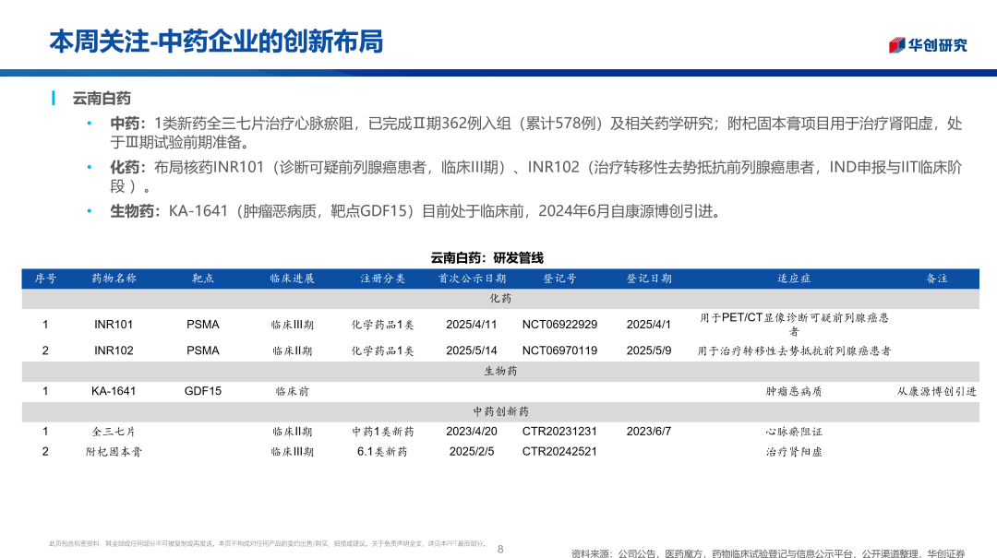Click the 备注 column header

pos(937,279)
